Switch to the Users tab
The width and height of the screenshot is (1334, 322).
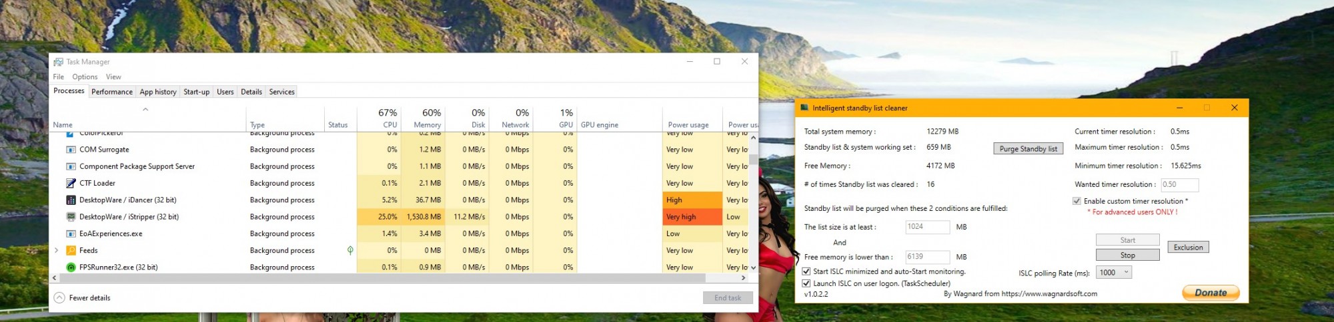(x=225, y=92)
